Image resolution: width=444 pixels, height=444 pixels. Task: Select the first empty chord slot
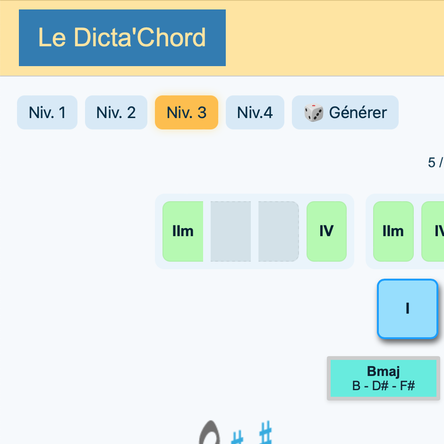pyautogui.click(x=231, y=231)
